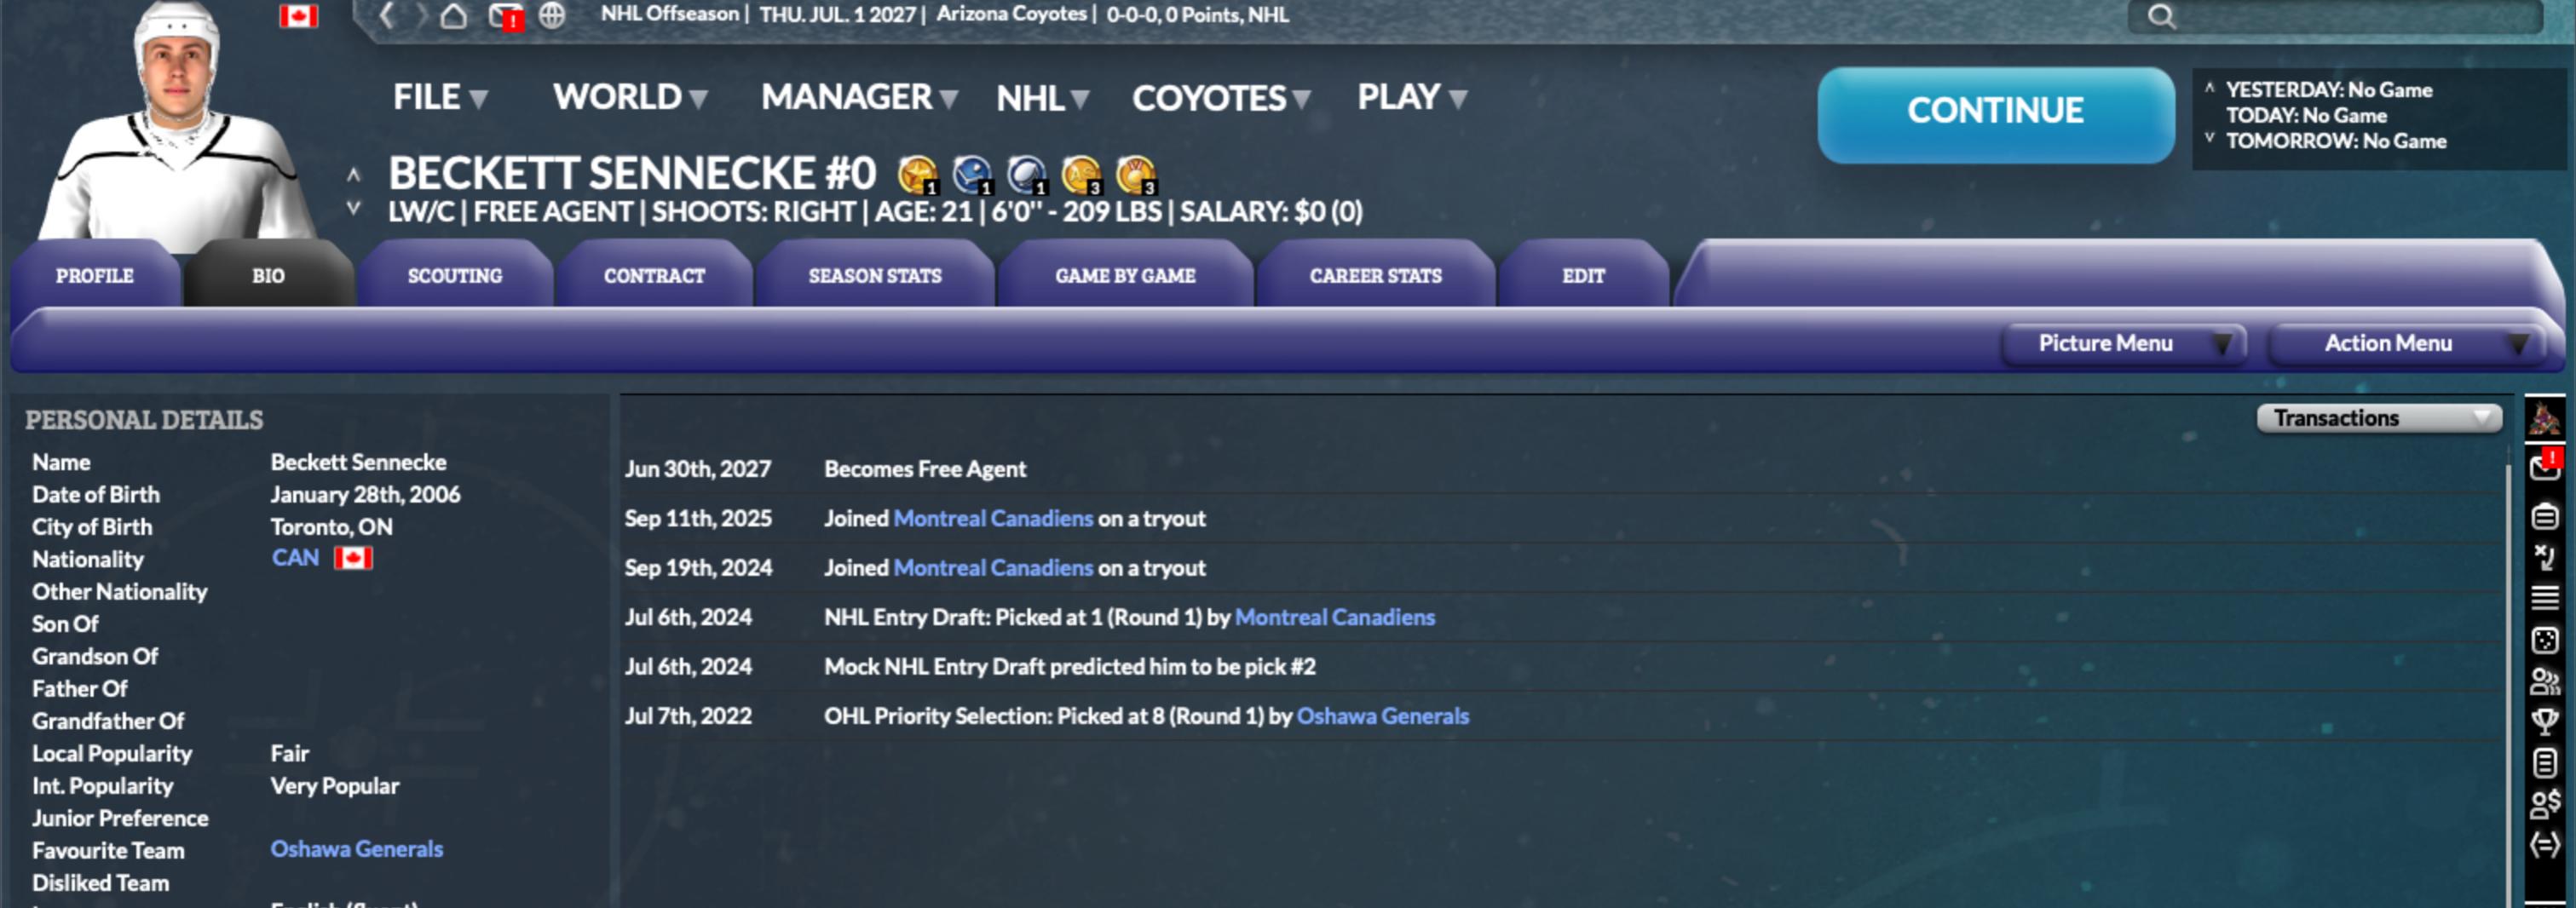The width and height of the screenshot is (2576, 908).
Task: Open the mail inbox icon in top bar
Action: click(x=506, y=16)
